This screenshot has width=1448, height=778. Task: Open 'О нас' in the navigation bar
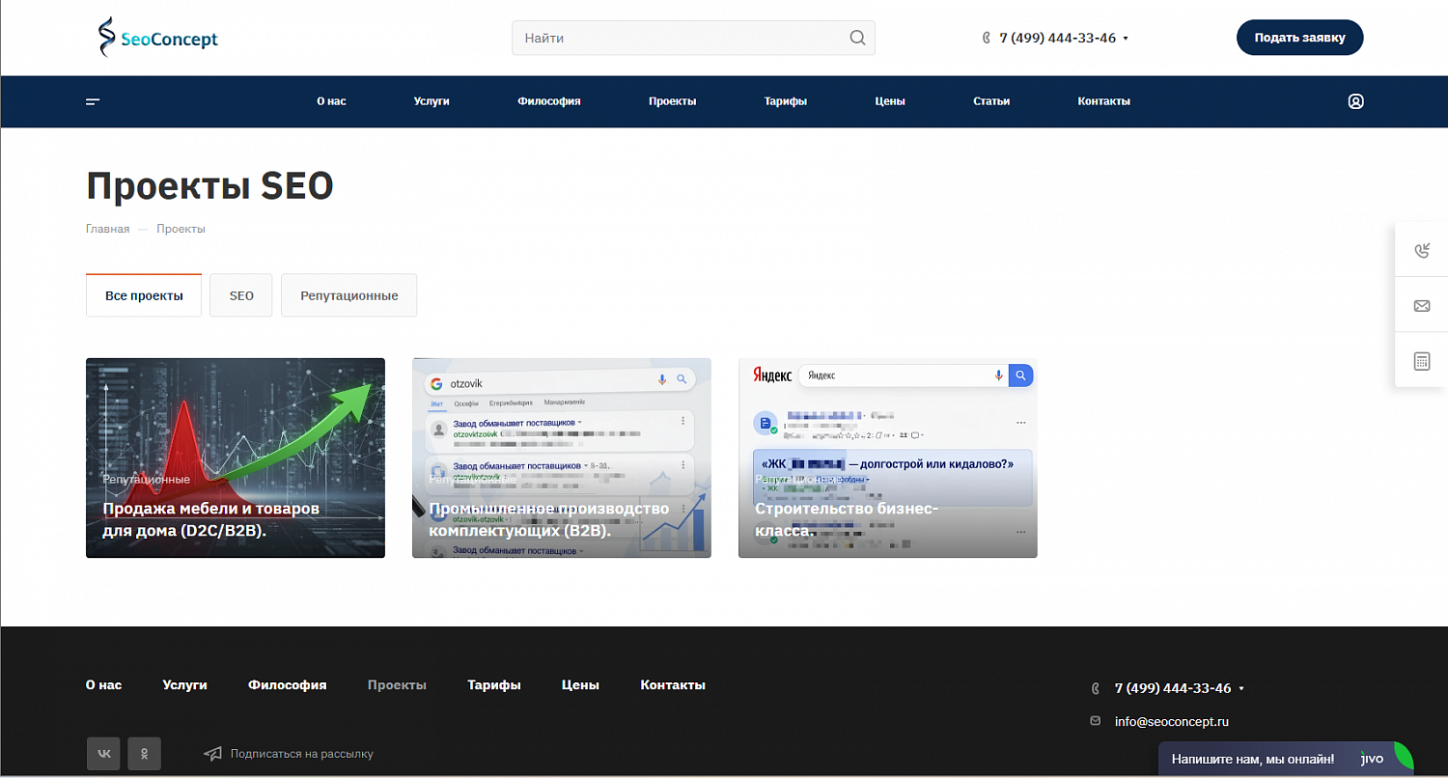331,101
